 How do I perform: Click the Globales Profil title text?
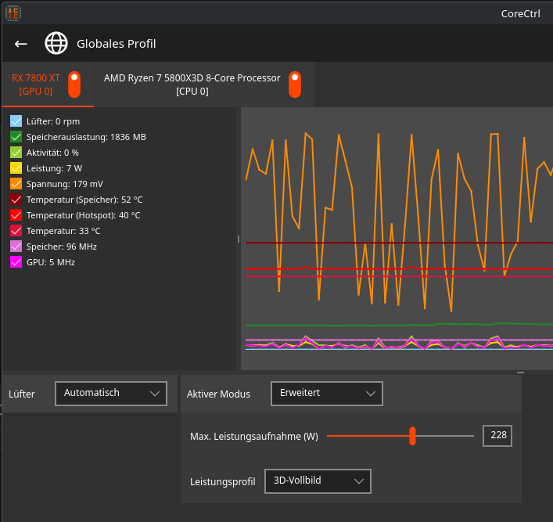117,44
